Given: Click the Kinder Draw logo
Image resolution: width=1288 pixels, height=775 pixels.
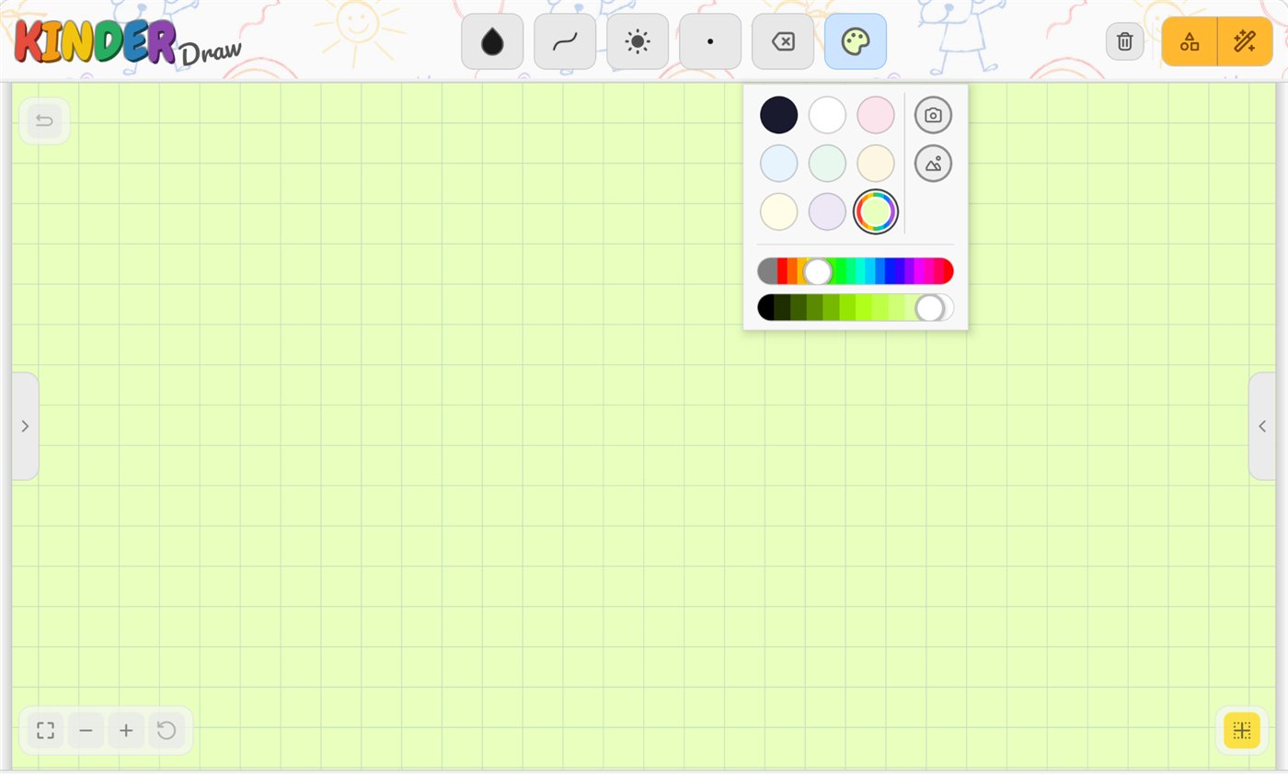Looking at the screenshot, I should 127,41.
